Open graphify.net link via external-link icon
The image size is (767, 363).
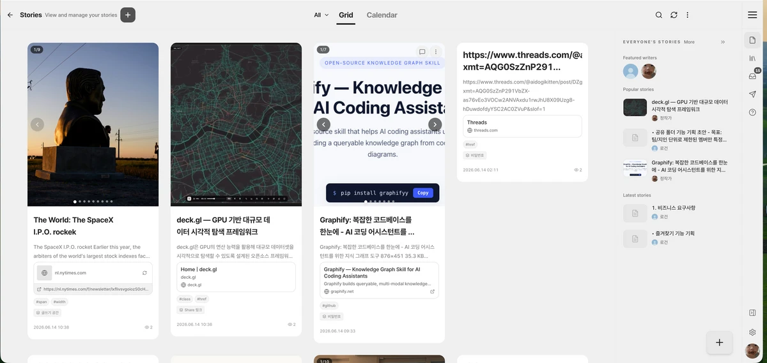tap(432, 292)
